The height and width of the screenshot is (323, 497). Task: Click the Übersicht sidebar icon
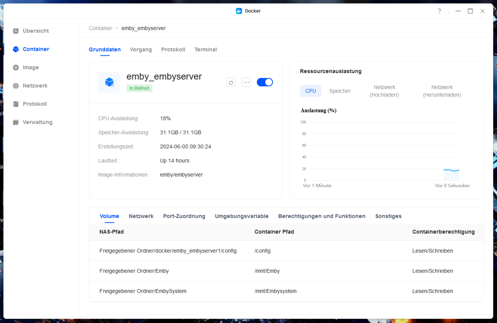click(x=16, y=31)
